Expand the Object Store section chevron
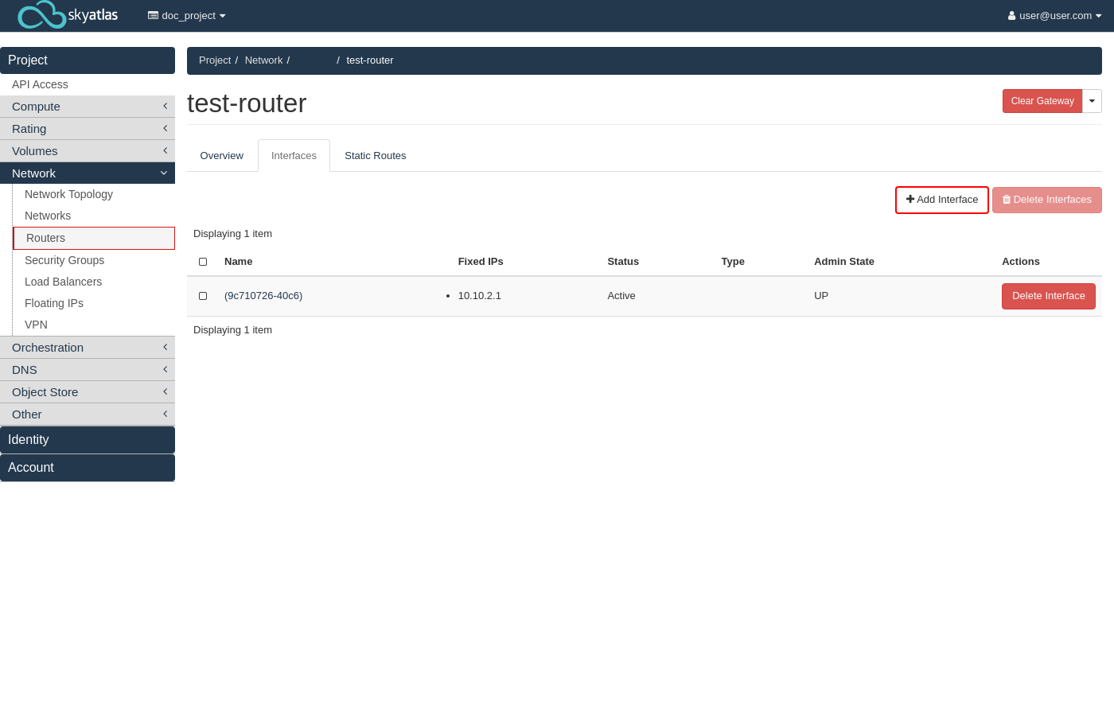Screen dimensions: 1114x716 (165, 392)
